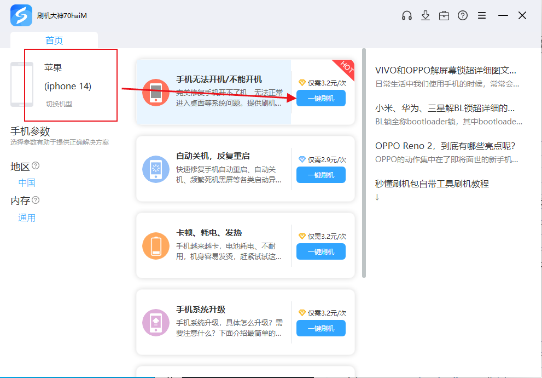Image resolution: width=542 pixels, height=378 pixels.
Task: Open customer service headphone icon
Action: (407, 15)
